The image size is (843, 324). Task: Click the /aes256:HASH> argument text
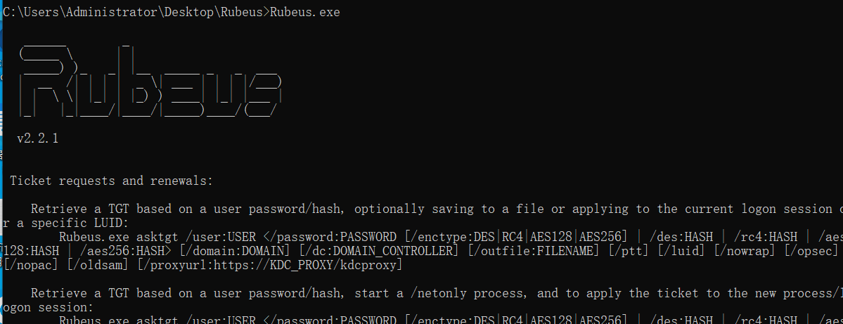pyautogui.click(x=129, y=251)
